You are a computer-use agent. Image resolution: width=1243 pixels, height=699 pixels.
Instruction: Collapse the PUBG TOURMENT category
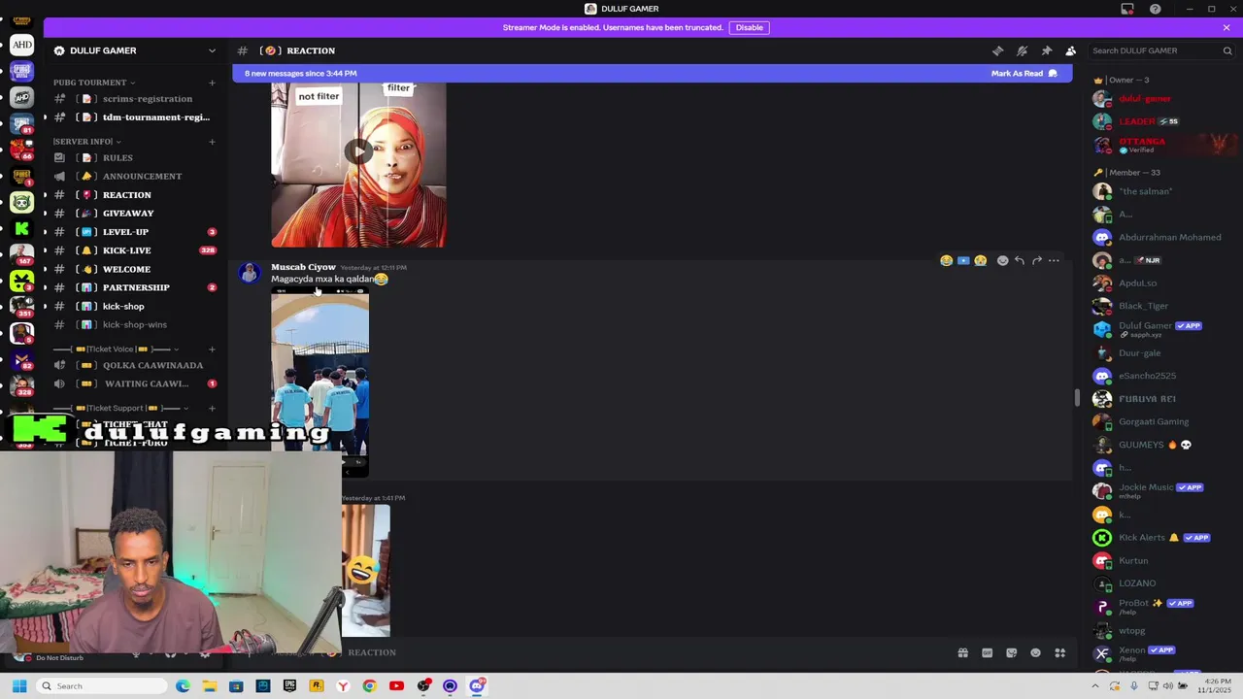[94, 83]
